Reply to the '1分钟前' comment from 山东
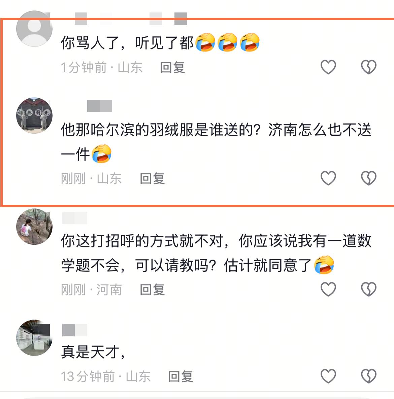The width and height of the screenshot is (394, 399). pyautogui.click(x=172, y=68)
